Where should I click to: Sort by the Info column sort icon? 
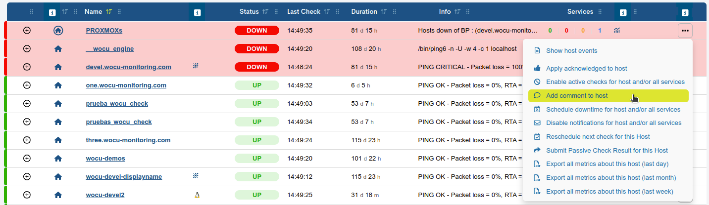click(x=457, y=11)
